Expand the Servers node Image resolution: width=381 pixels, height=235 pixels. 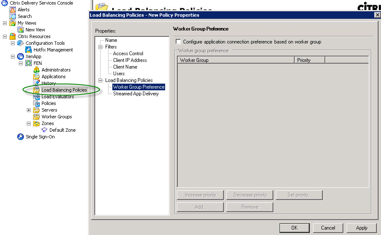pyautogui.click(x=29, y=110)
